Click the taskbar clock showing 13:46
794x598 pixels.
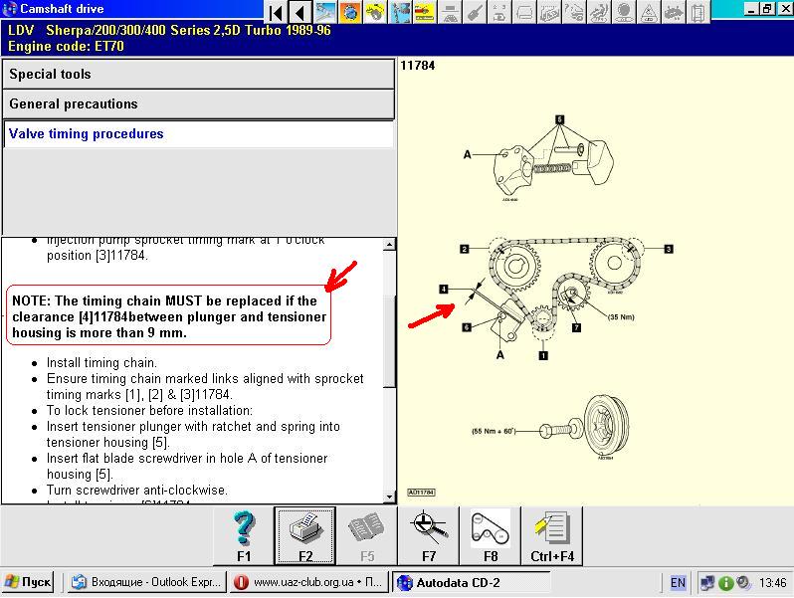click(x=772, y=583)
